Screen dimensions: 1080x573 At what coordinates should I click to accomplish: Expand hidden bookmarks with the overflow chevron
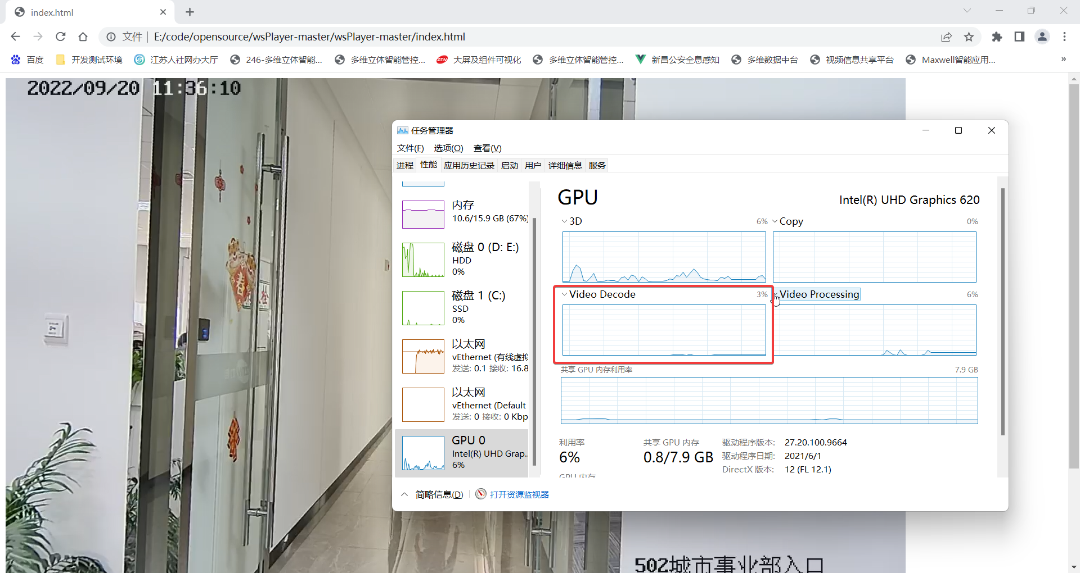(1063, 60)
